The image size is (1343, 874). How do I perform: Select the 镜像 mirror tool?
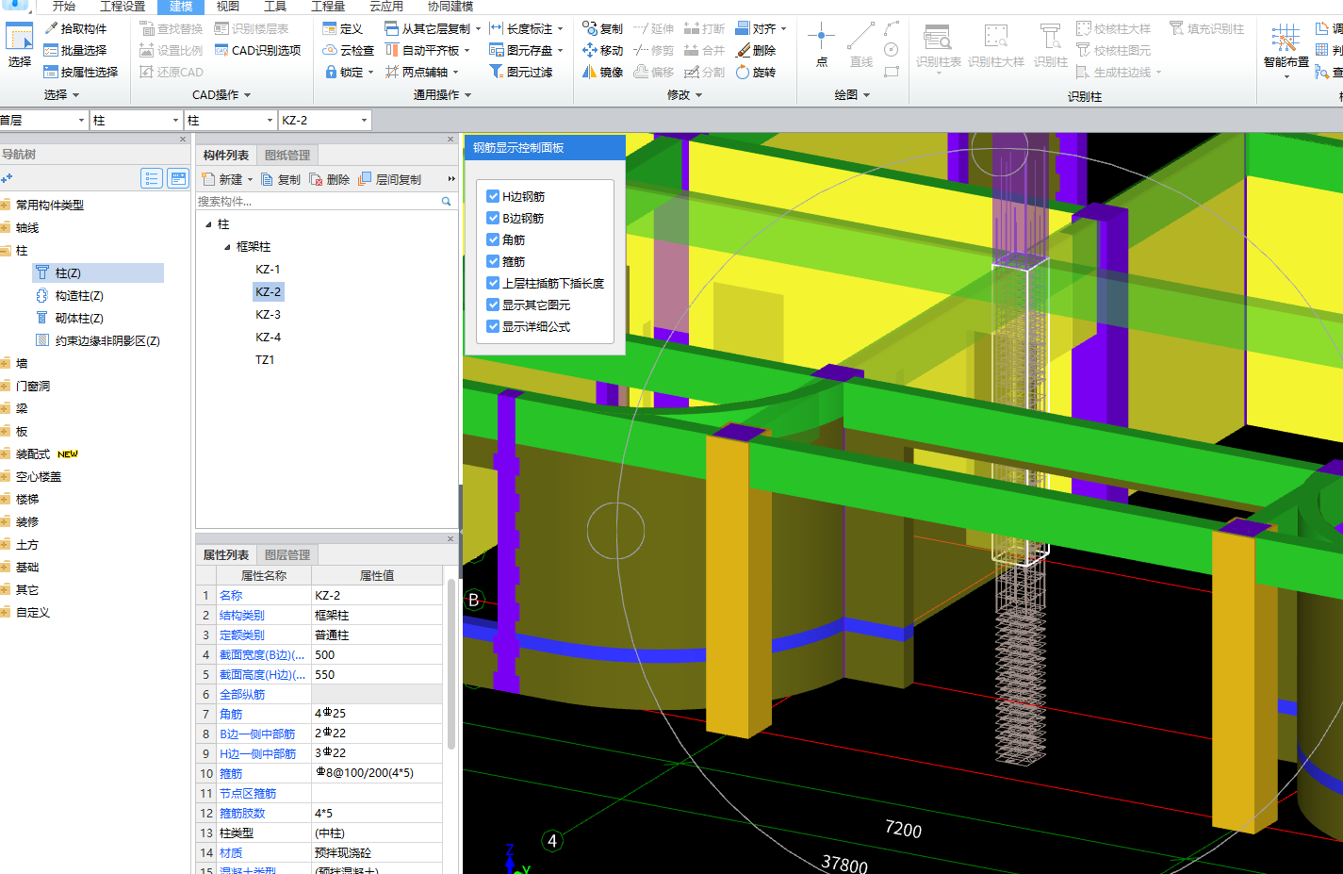[x=602, y=72]
